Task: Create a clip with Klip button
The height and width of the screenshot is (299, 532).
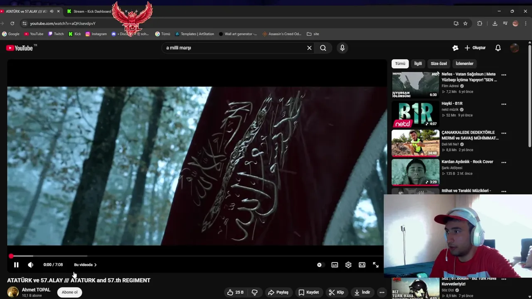Action: coord(336,292)
